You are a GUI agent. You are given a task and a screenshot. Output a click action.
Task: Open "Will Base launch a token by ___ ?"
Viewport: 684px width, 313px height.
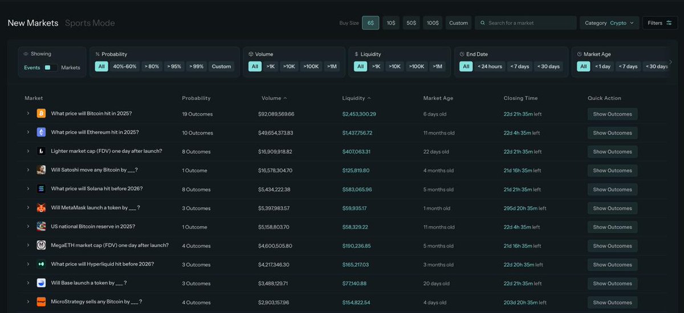point(89,283)
